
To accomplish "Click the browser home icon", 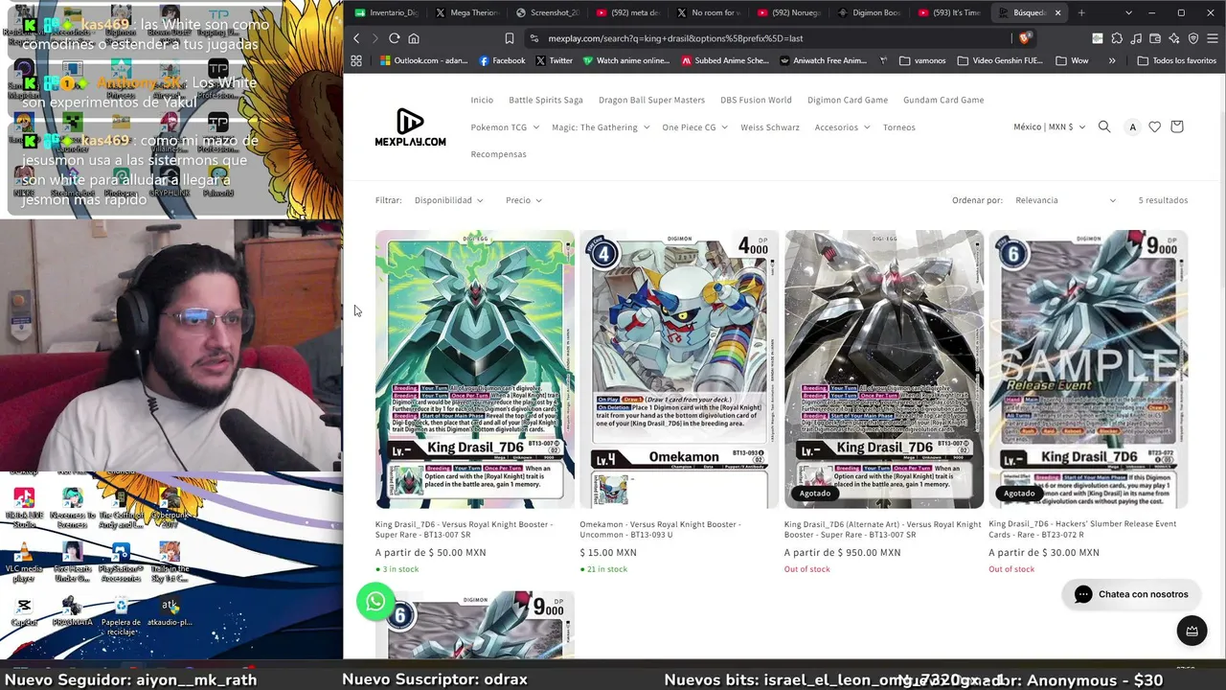I will point(414,38).
